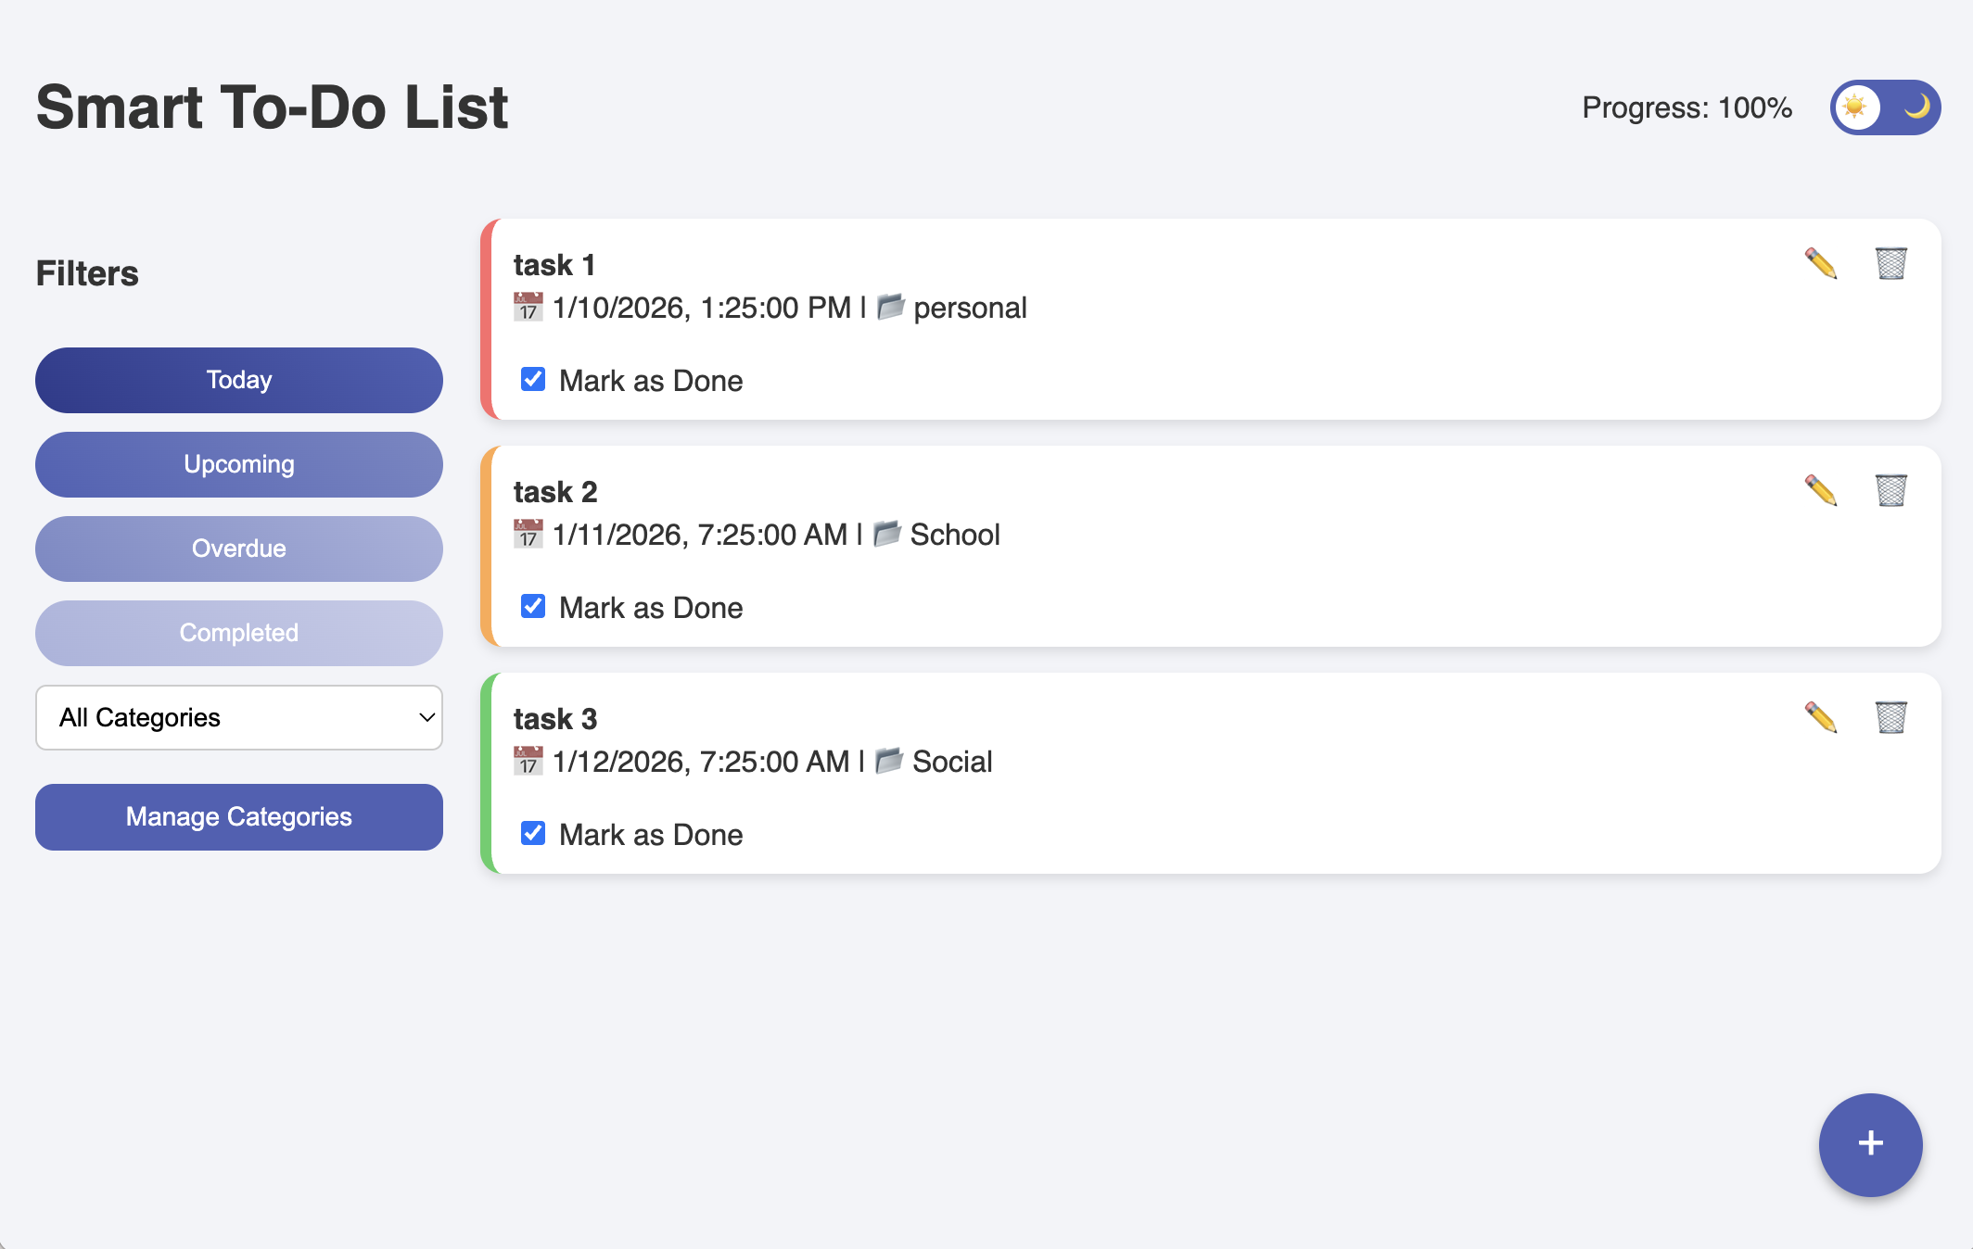The width and height of the screenshot is (1973, 1249).
Task: Open the edit pencil for task 3
Action: pos(1820,718)
